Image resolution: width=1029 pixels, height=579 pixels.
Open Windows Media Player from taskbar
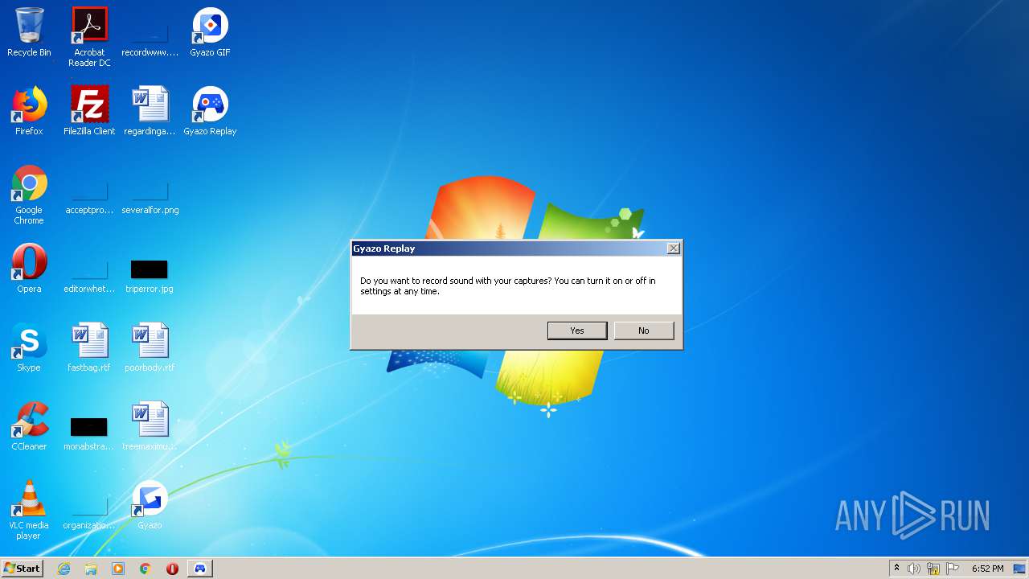tap(118, 569)
